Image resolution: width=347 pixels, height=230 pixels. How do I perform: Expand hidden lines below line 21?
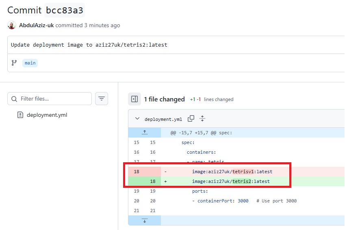pos(144,221)
